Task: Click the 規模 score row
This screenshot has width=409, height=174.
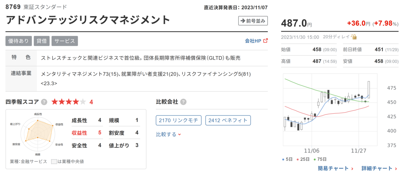Action: [x=124, y=120]
